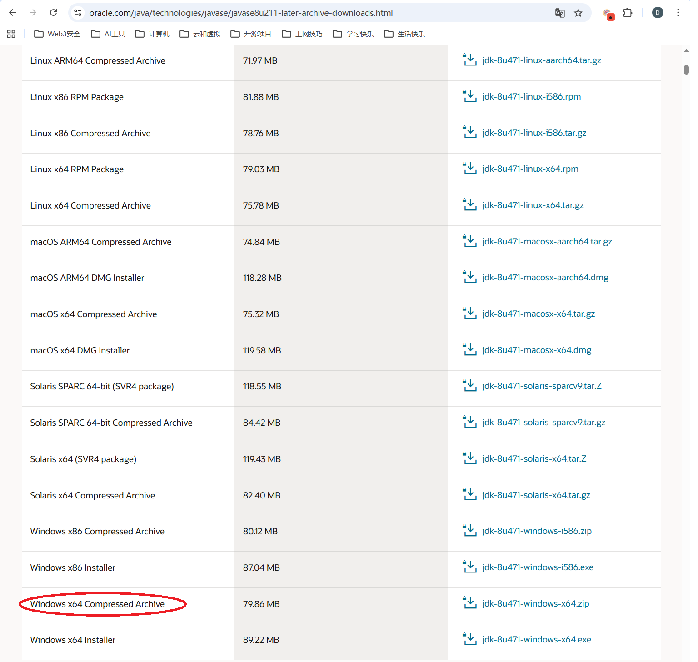The height and width of the screenshot is (662, 698).
Task: Reload the page with refresh icon
Action: point(53,13)
